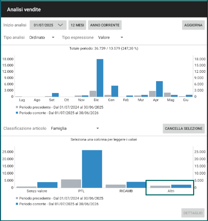The image size is (208, 221).
Task: Expand the Tipo espressione Valore dropdown
Action: coord(111,37)
